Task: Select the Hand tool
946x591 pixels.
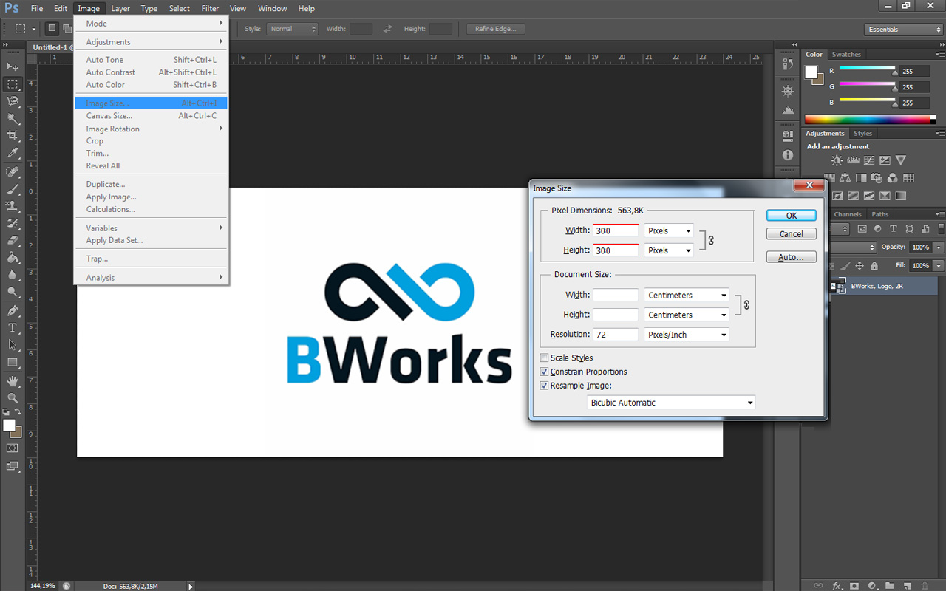Action: [13, 381]
